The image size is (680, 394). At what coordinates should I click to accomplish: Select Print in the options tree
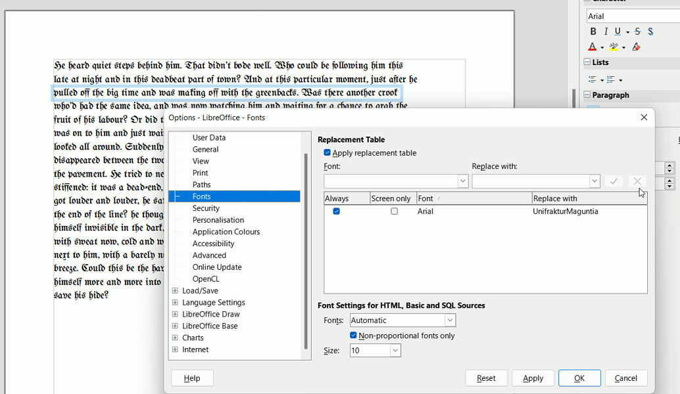[x=201, y=173]
